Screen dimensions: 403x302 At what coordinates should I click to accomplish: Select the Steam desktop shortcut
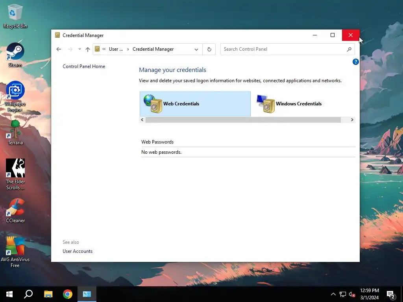tap(15, 55)
